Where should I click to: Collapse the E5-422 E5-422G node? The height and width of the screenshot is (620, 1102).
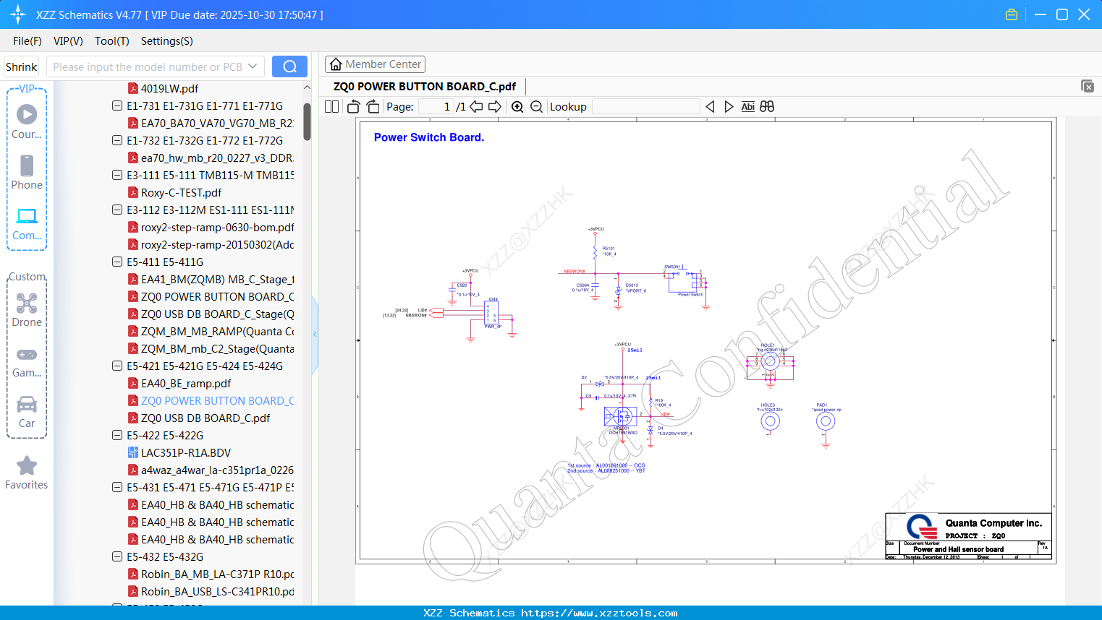(117, 435)
